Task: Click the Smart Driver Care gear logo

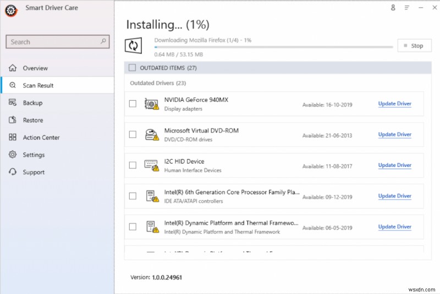Action: (11, 10)
